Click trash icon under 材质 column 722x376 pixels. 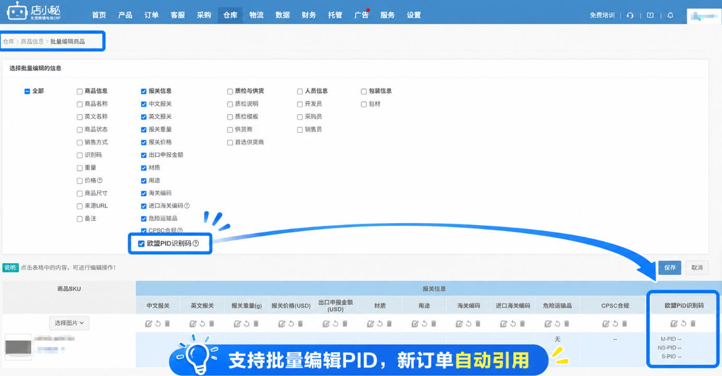tap(389, 324)
